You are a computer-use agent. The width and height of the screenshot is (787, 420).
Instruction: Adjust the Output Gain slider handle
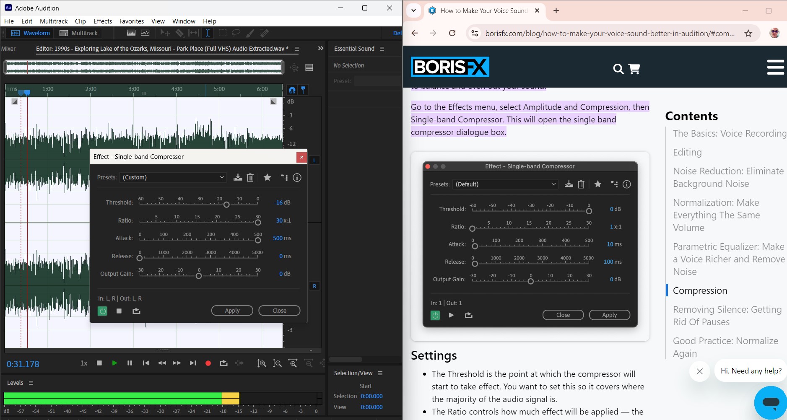coord(199,276)
